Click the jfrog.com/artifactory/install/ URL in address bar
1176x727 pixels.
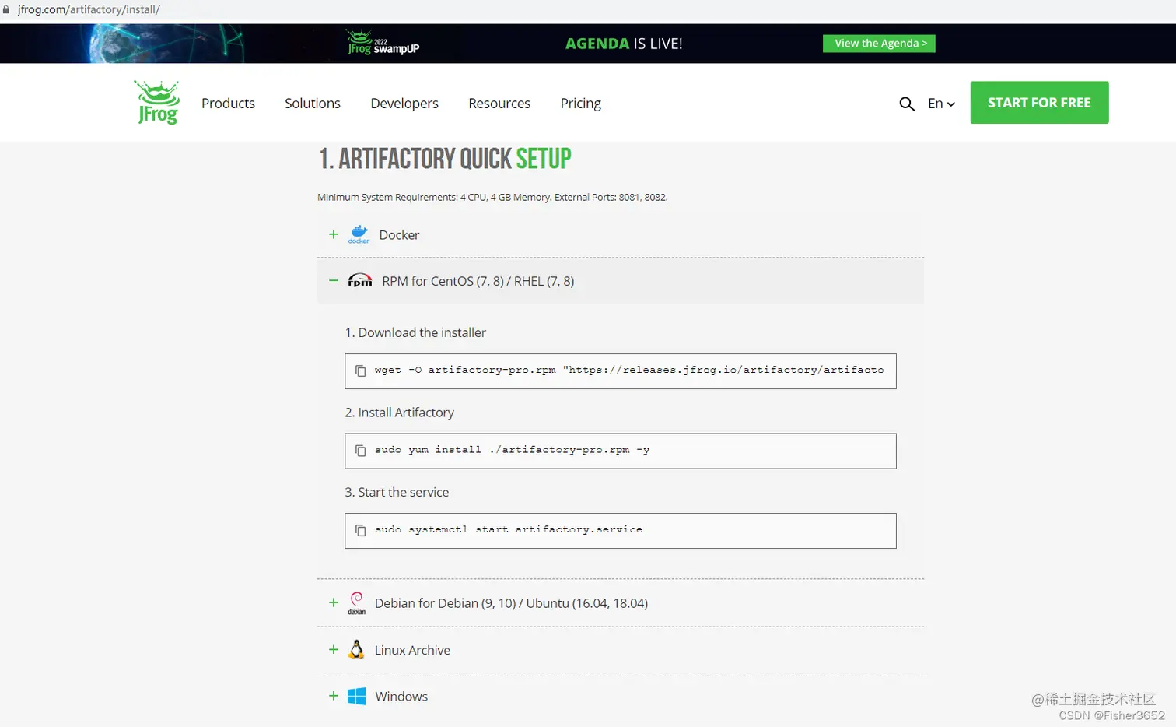coord(89,9)
